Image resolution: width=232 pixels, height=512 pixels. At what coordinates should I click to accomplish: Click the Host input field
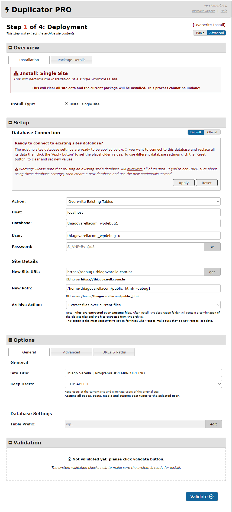(x=143, y=212)
